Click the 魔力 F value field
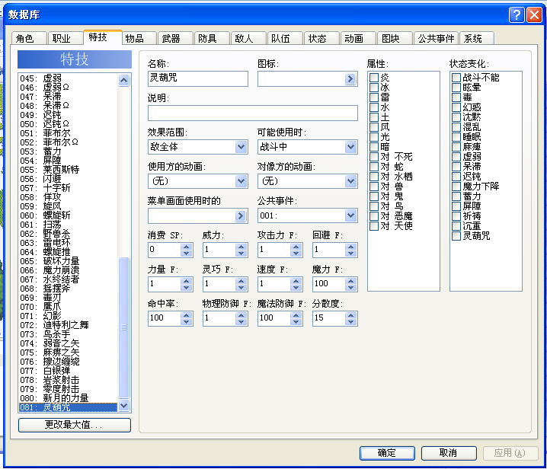Viewport: 547px width, 469px height. pos(329,284)
